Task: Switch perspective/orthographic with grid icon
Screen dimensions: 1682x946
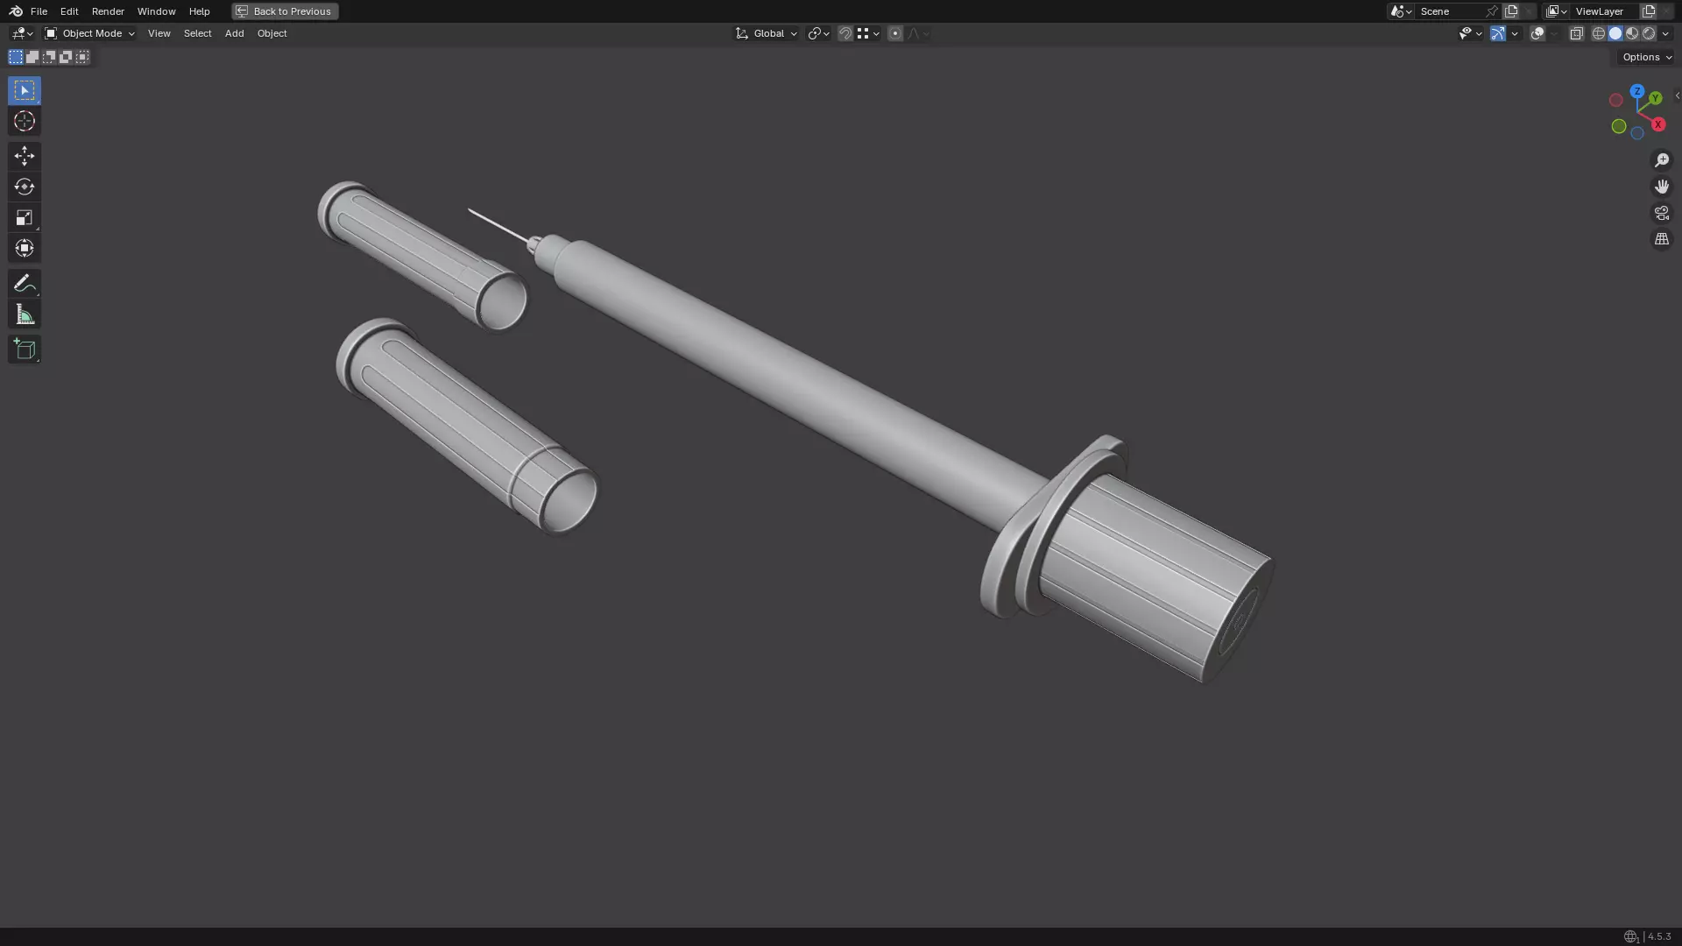Action: click(1662, 239)
